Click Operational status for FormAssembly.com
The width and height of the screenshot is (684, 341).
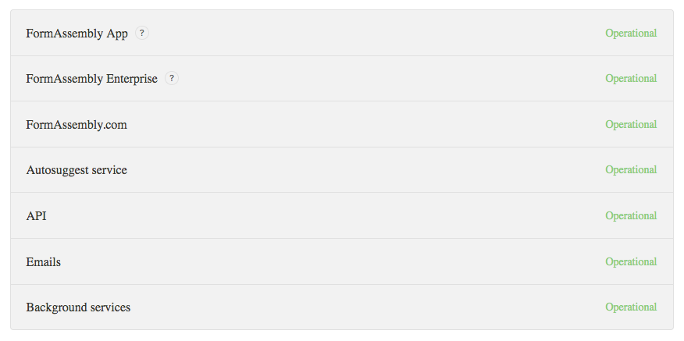[x=631, y=124]
